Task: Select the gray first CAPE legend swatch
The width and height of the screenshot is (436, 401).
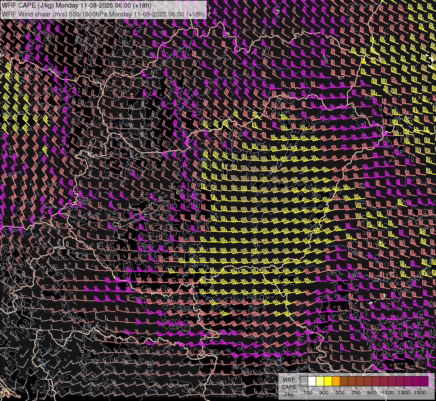Action: (304, 381)
